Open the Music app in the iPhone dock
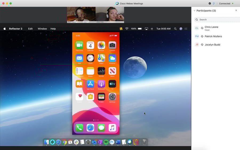240x150 pixels. pyautogui.click(x=112, y=128)
